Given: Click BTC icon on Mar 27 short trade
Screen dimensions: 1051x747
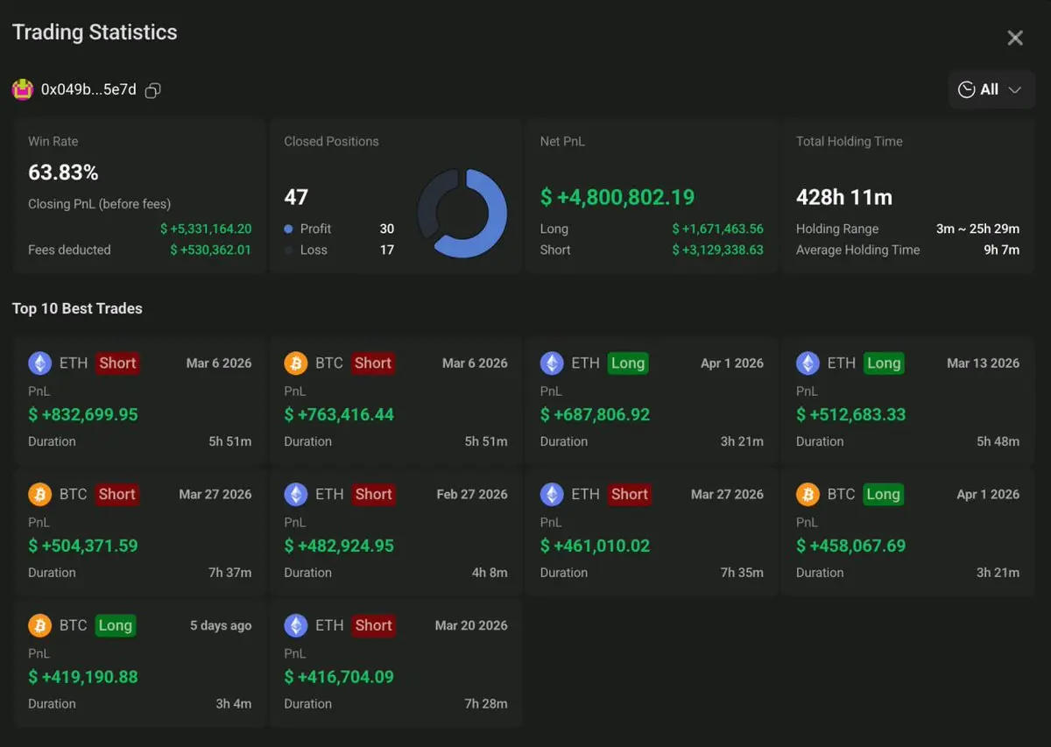Looking at the screenshot, I should [39, 495].
